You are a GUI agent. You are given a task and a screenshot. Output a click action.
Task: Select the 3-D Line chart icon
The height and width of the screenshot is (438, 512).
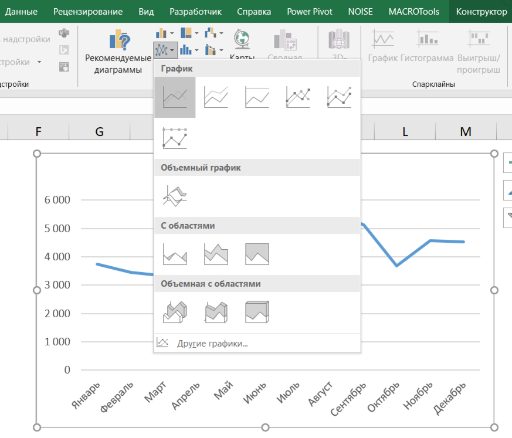pyautogui.click(x=175, y=196)
